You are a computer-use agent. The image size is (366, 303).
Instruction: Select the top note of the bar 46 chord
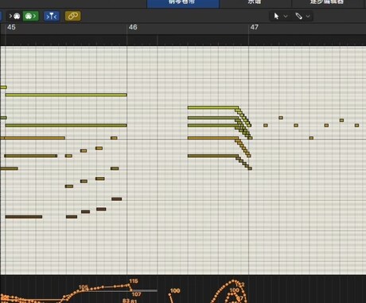point(212,108)
